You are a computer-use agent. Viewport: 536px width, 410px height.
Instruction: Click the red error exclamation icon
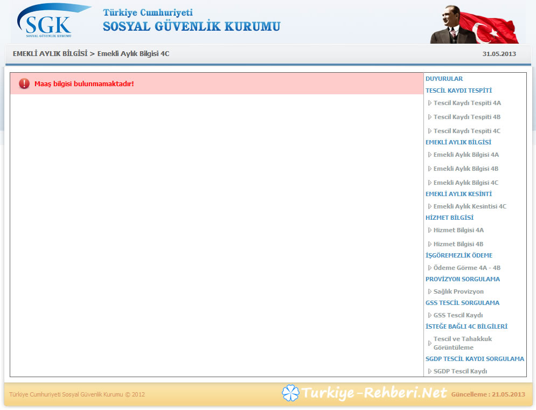(x=24, y=84)
